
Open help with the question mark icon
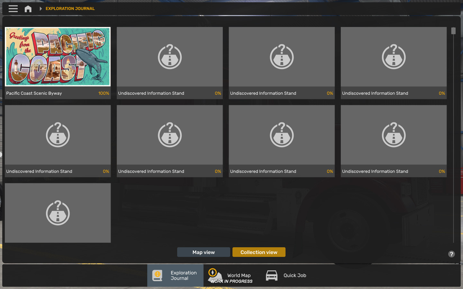[451, 254]
